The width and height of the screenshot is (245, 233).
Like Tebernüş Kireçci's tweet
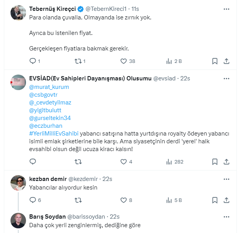pyautogui.click(x=123, y=61)
